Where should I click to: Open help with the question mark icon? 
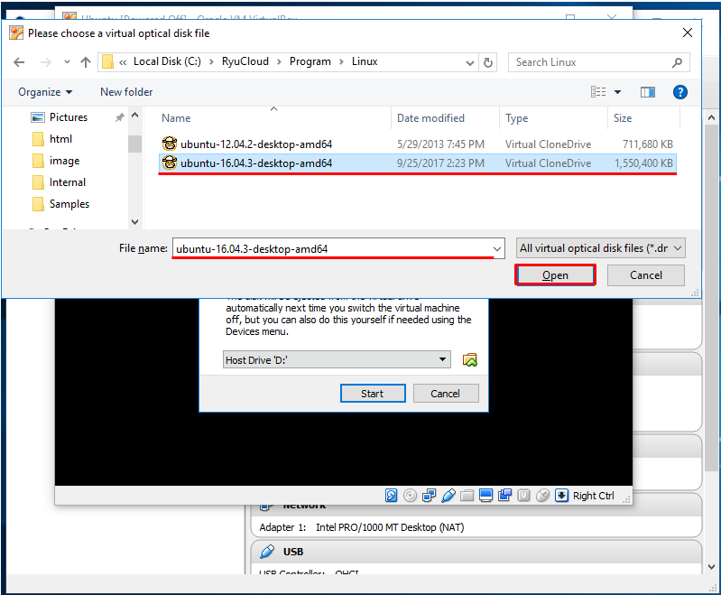pyautogui.click(x=679, y=92)
